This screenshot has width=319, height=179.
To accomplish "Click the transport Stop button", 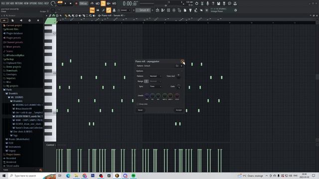I will [71, 3].
